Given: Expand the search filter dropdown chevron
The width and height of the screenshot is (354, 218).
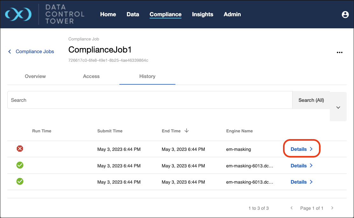Looking at the screenshot, I should point(338,108).
